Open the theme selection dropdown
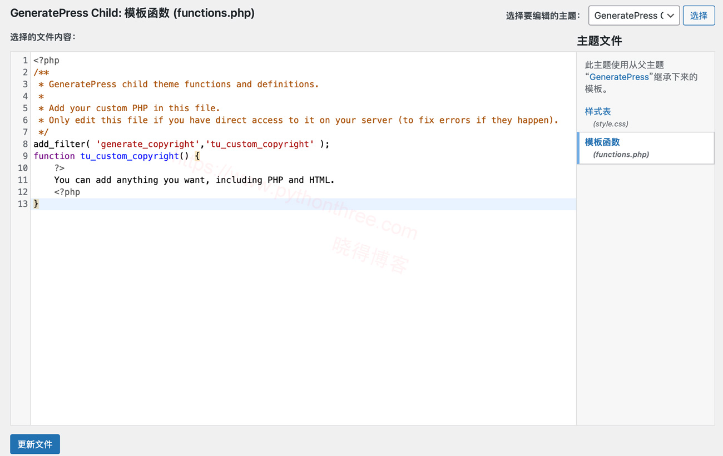 pos(633,16)
